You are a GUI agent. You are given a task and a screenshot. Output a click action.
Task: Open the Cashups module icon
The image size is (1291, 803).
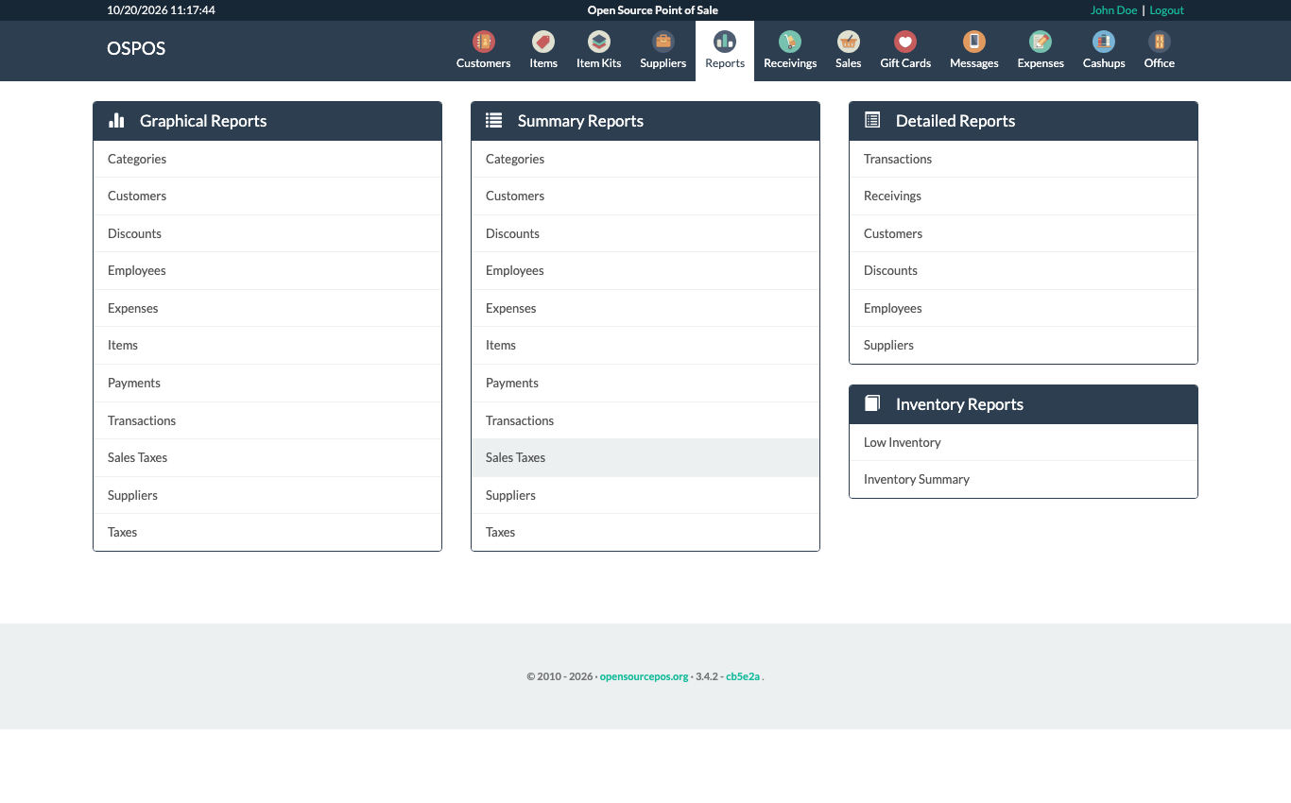(1104, 42)
